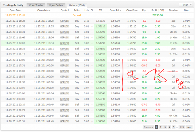The image size is (195, 132).
Task: Open the Filter dropdown
Action: tap(186, 5)
